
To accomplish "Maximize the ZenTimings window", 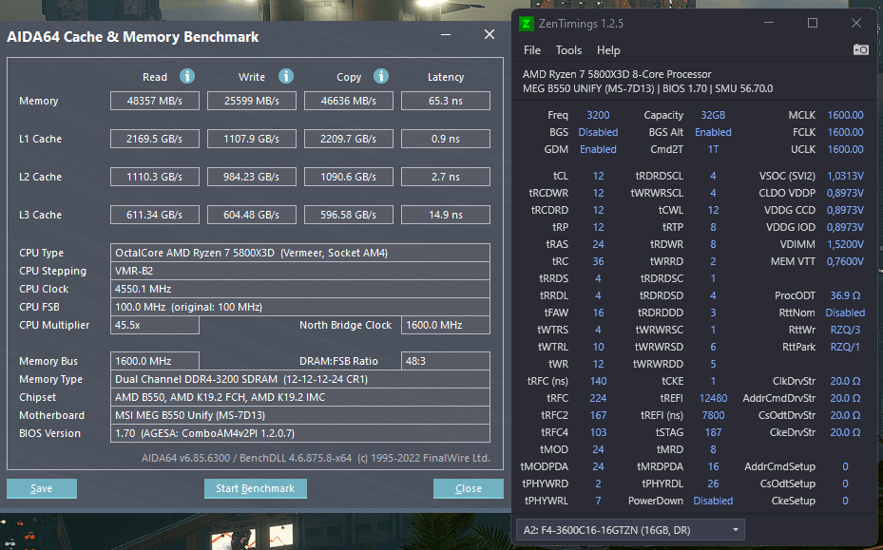I will point(812,23).
